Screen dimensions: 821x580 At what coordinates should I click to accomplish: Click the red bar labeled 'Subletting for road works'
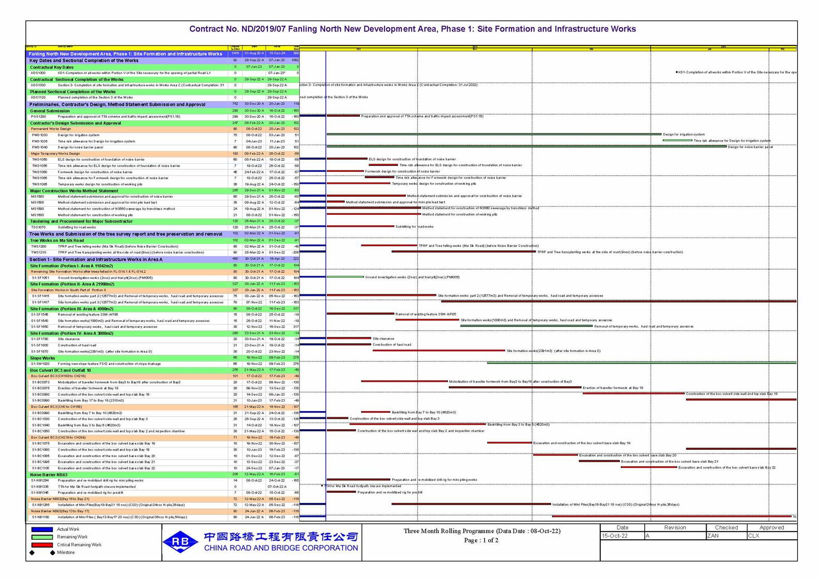[360, 226]
